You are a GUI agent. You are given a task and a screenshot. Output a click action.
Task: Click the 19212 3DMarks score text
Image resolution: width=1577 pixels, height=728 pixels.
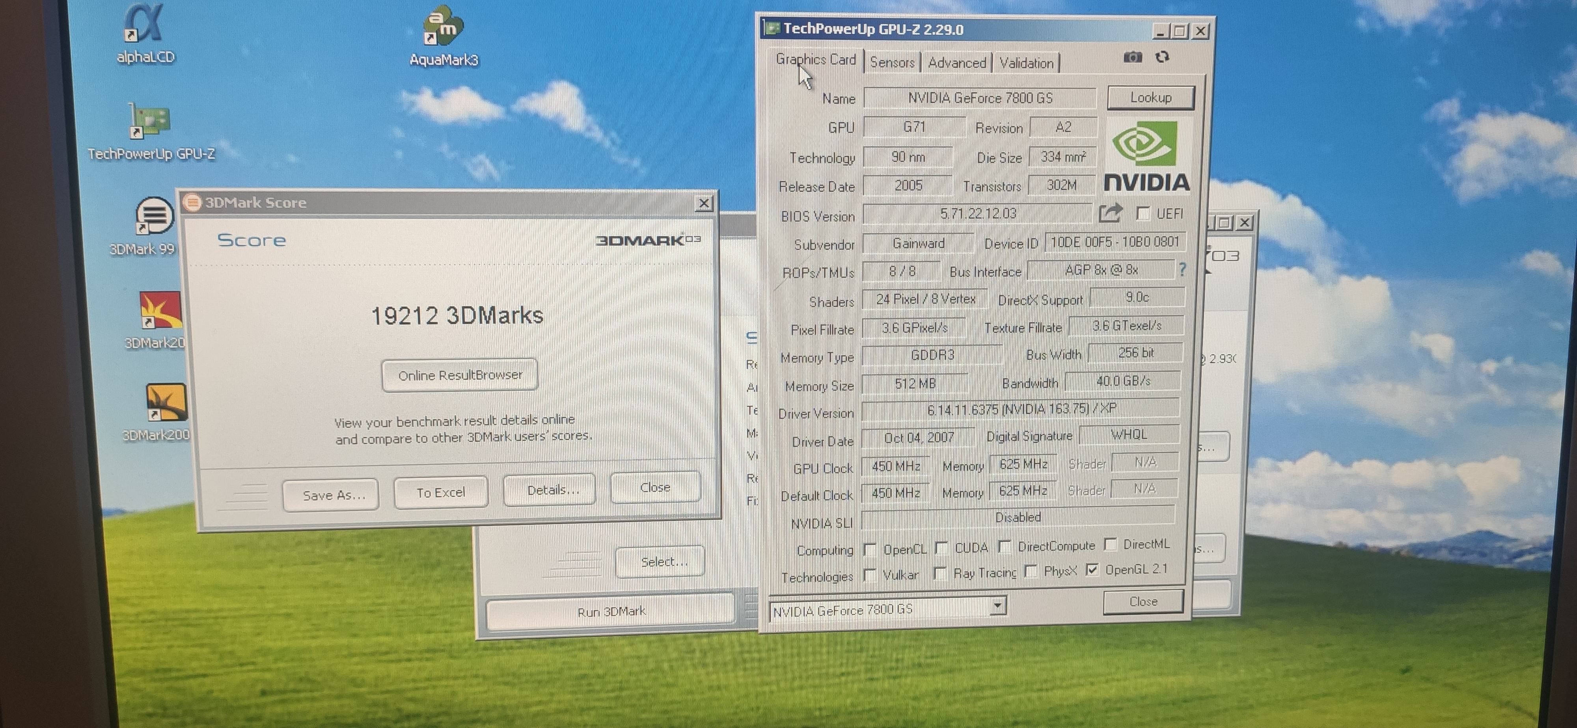click(457, 316)
